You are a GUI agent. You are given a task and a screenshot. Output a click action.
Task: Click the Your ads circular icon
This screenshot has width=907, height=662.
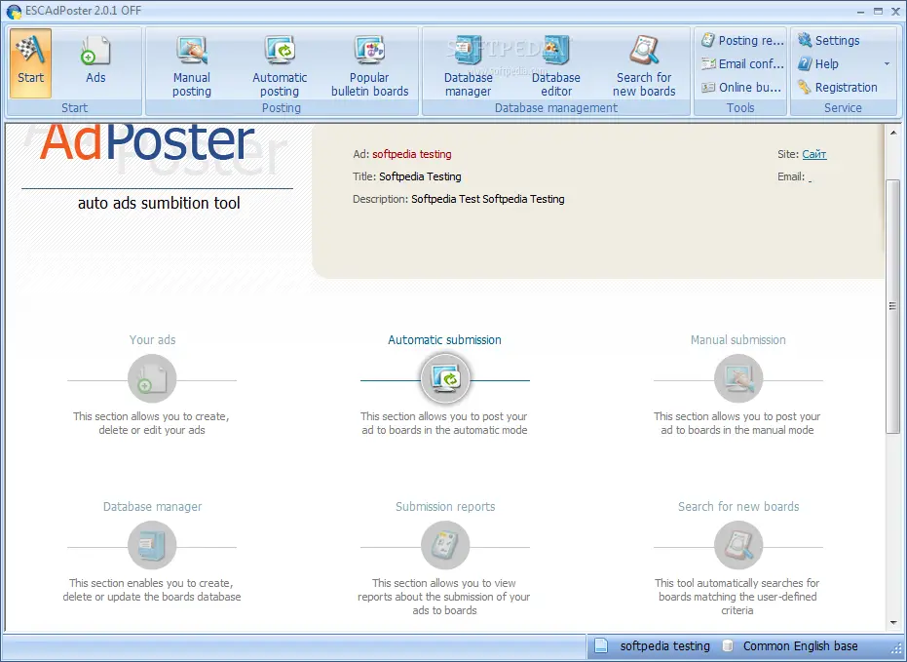pyautogui.click(x=152, y=379)
